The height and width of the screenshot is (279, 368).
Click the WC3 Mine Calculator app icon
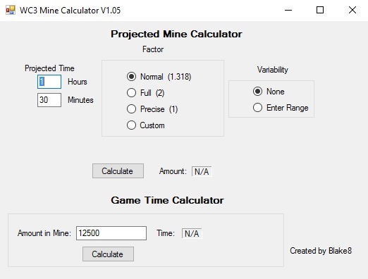click(11, 10)
